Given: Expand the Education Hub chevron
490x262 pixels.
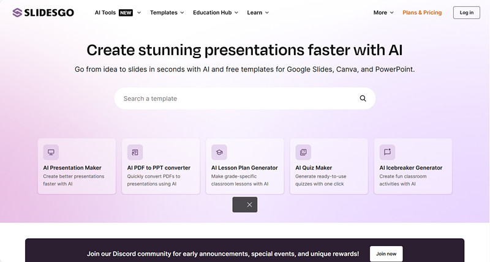Looking at the screenshot, I should point(236,13).
